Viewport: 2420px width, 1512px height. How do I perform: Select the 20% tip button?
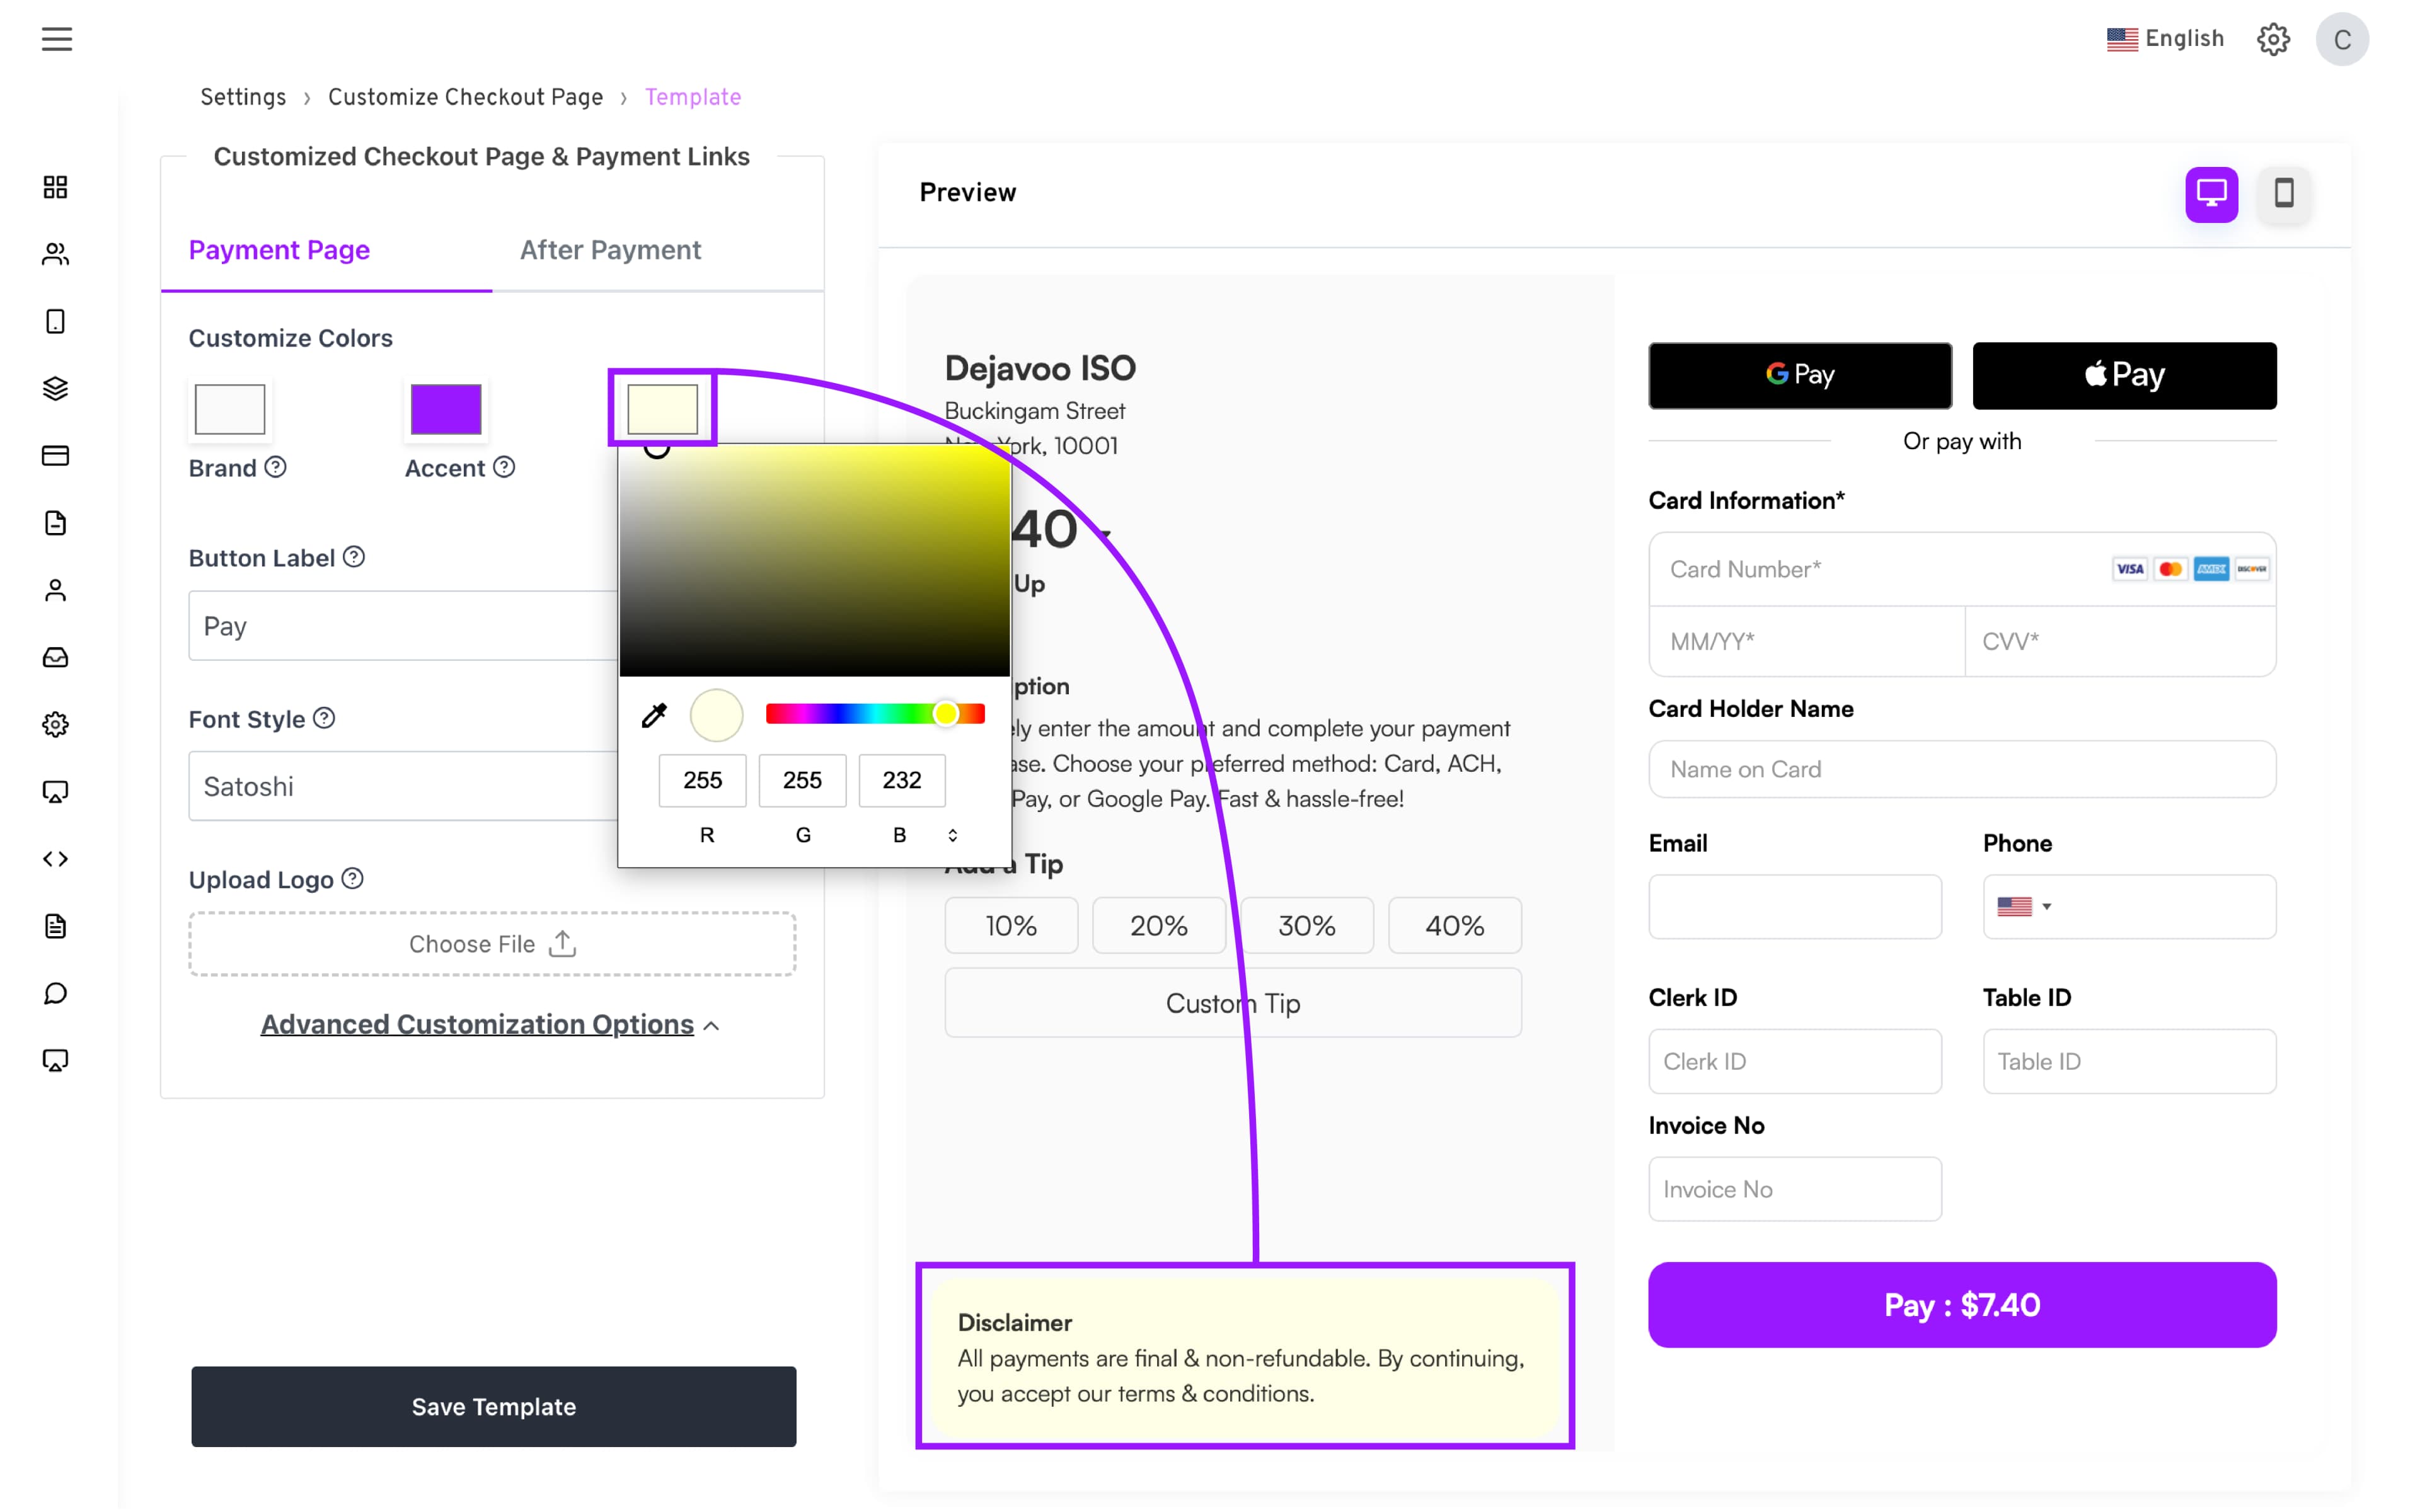pyautogui.click(x=1158, y=926)
